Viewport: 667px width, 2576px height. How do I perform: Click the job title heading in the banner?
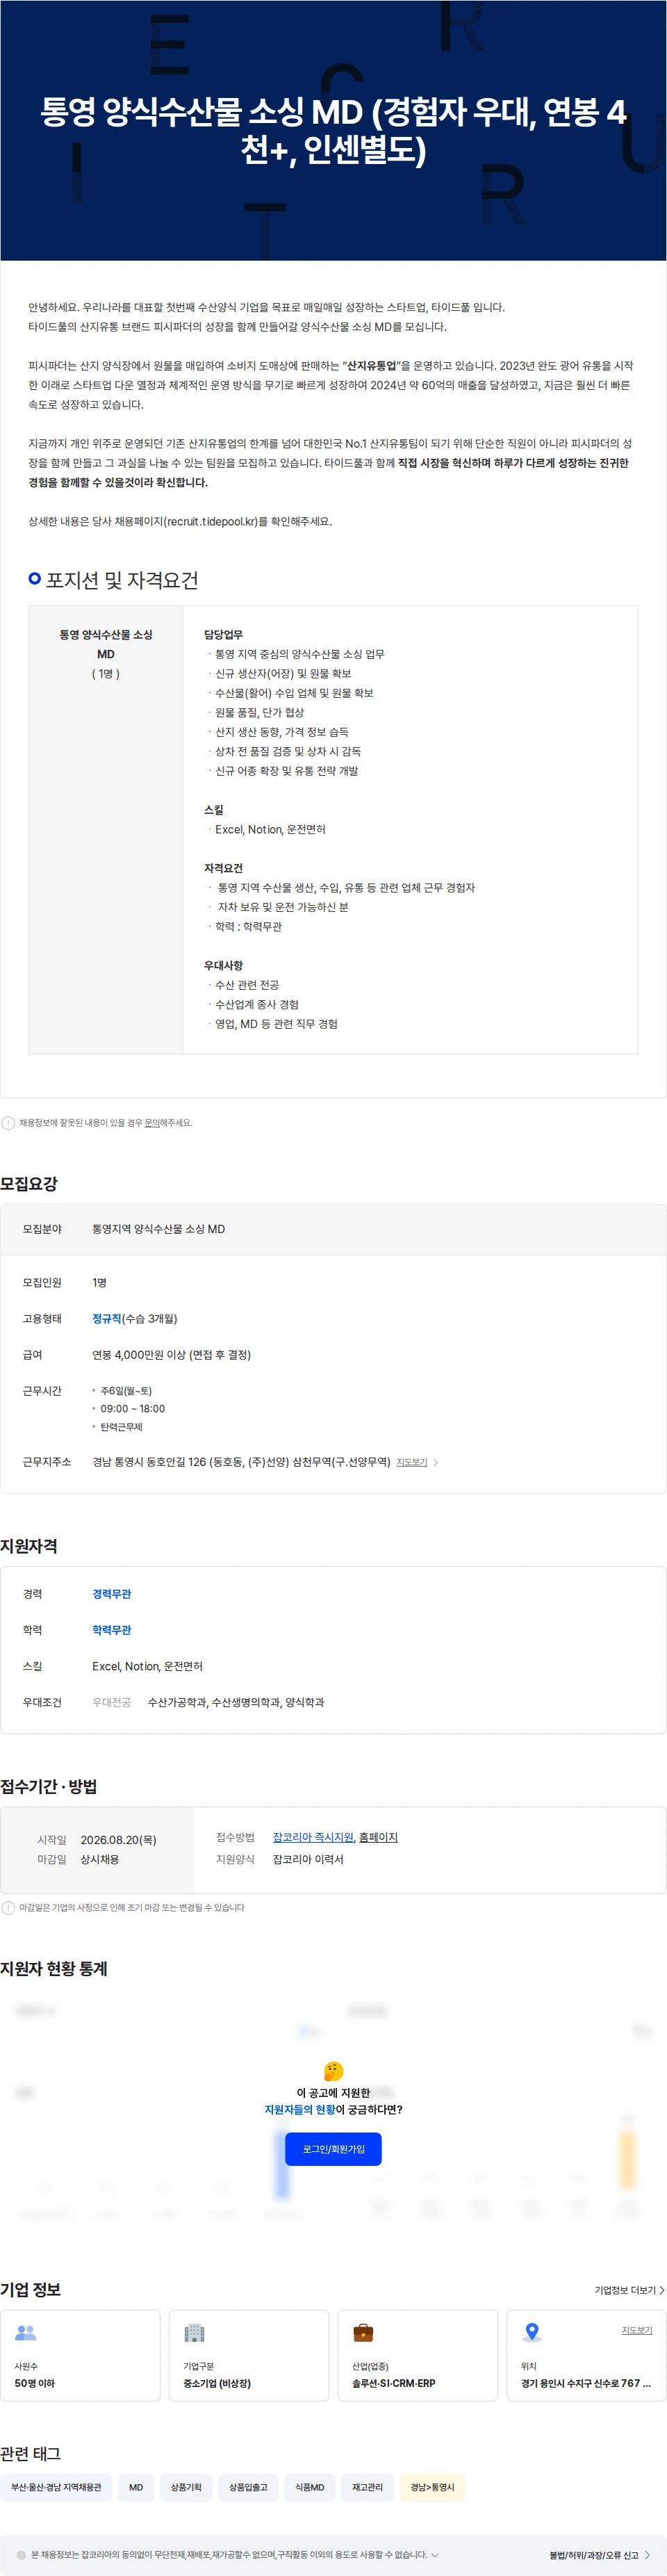333,130
